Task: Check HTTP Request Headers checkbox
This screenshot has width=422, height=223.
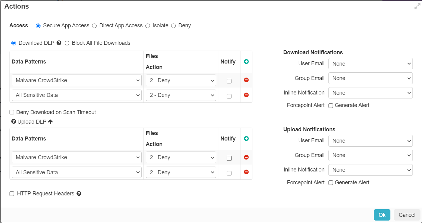Action: pyautogui.click(x=12, y=194)
